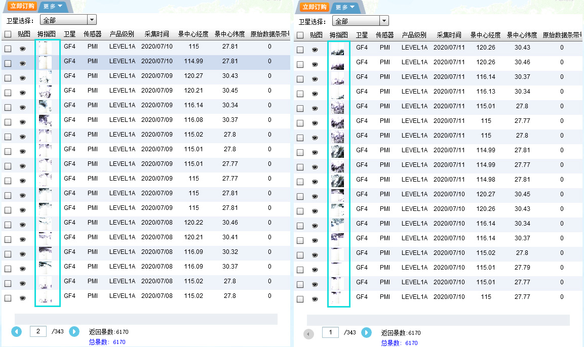Screen dimensions: 584x347
Task: Click the next page arrow in the left panel
Action: 74,331
